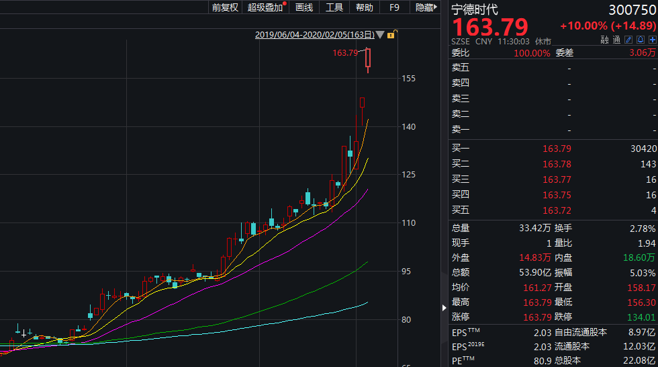This screenshot has height=367, width=658.
Task: Click the F9 toolbar button
Action: (x=395, y=7)
